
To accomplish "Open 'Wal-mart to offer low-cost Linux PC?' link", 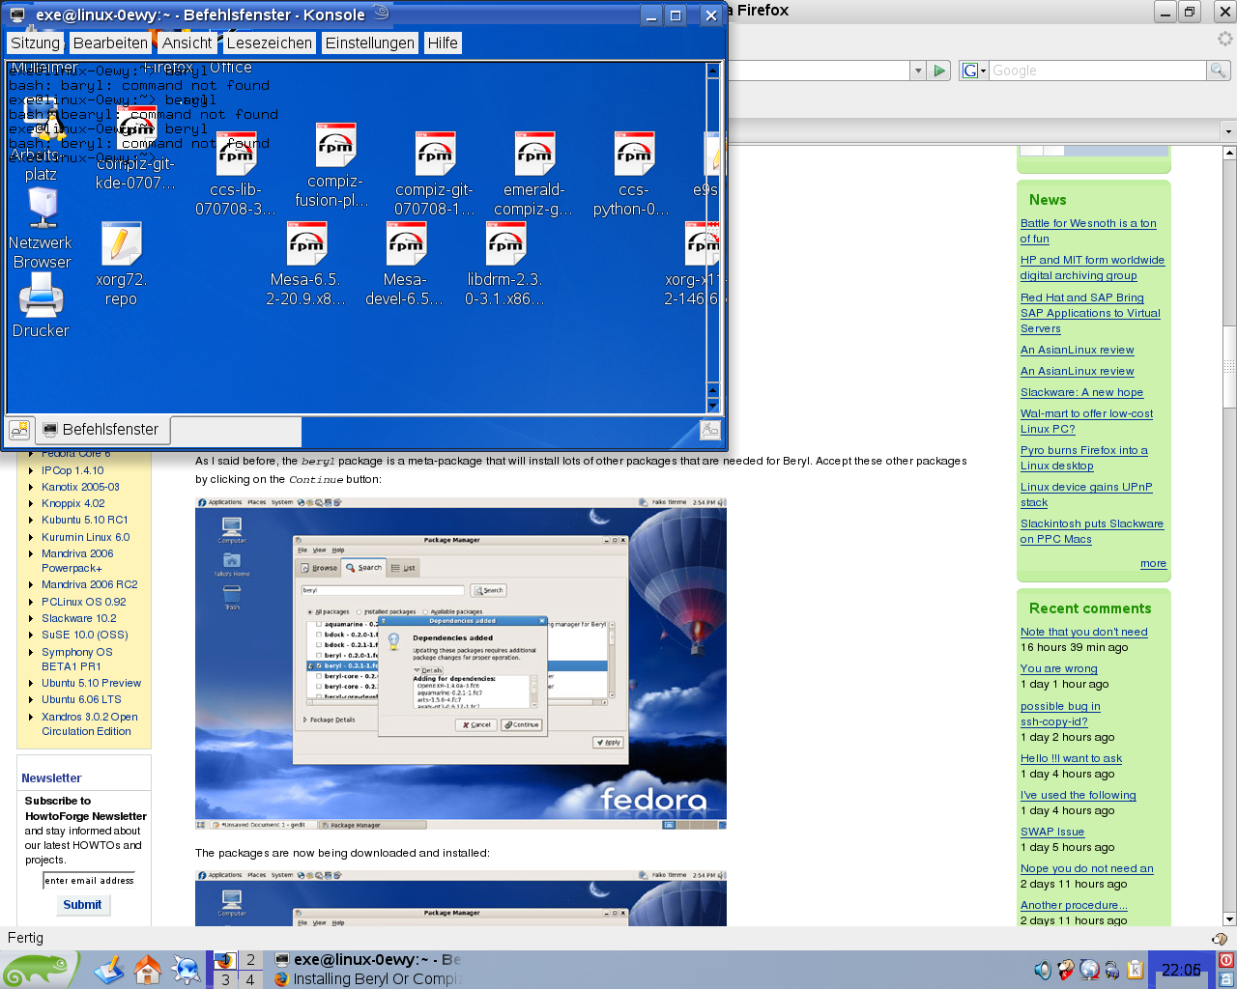I will pos(1086,421).
